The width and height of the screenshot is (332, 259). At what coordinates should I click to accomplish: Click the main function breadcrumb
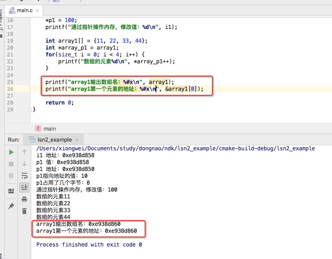click(x=50, y=129)
